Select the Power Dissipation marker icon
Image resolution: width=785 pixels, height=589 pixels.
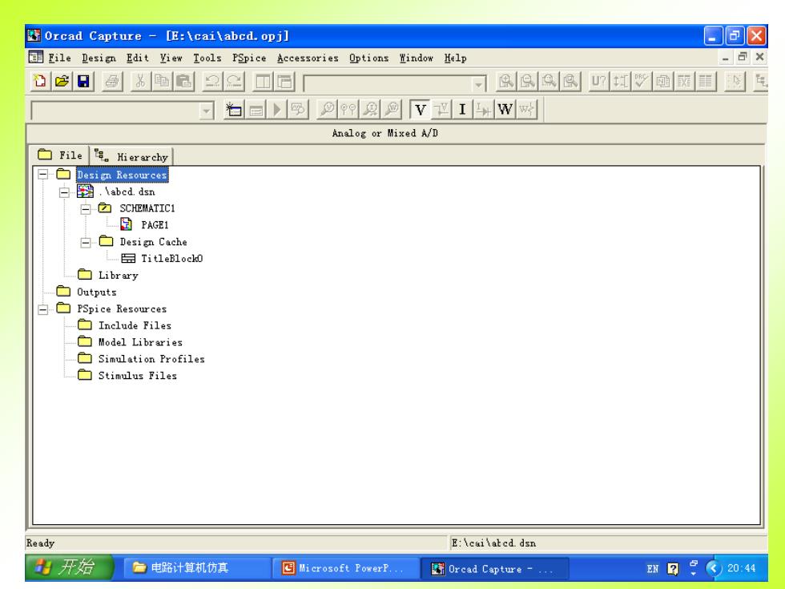(392, 109)
